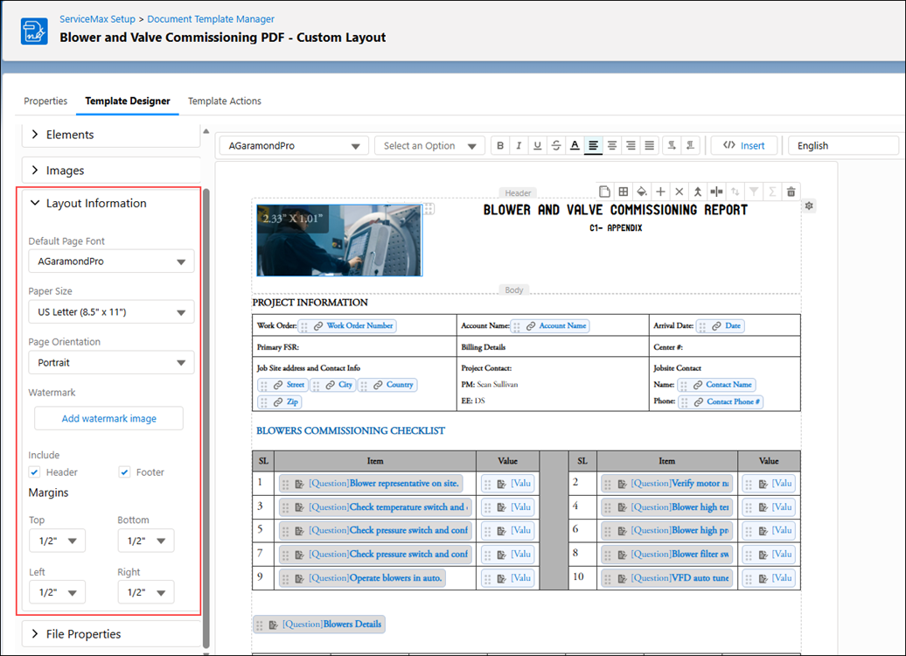Select the Contact Phone # field chip

[721, 401]
